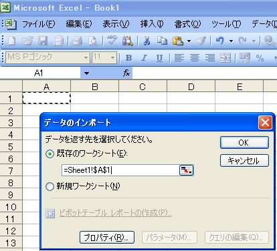Click cell C1
Screen dimensions: 277x251
tap(143, 98)
